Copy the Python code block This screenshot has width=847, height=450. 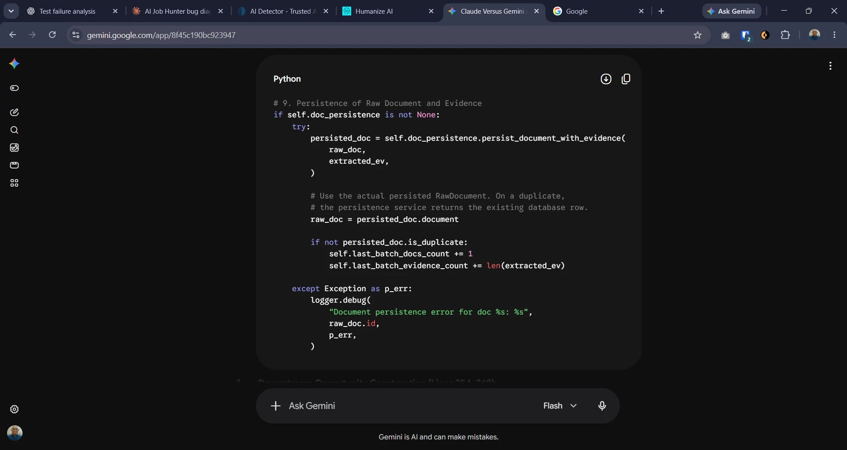pos(626,79)
